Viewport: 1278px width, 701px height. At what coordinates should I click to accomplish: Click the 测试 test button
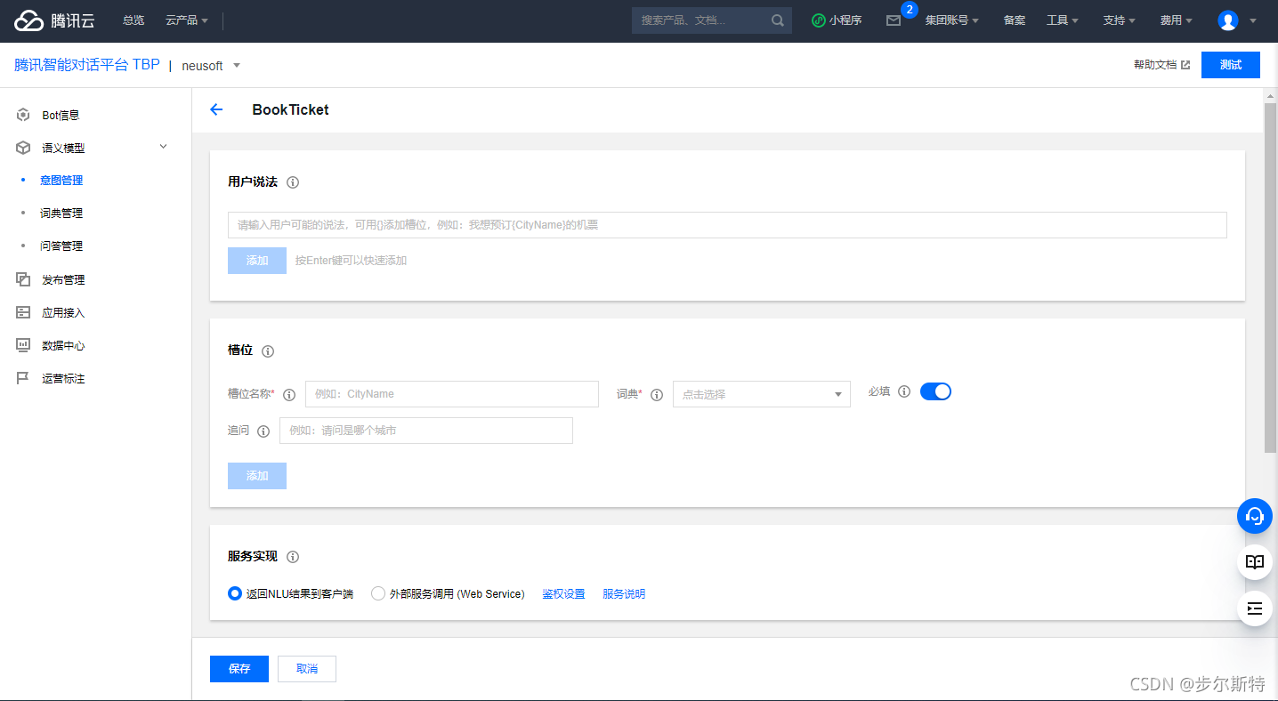pyautogui.click(x=1231, y=65)
